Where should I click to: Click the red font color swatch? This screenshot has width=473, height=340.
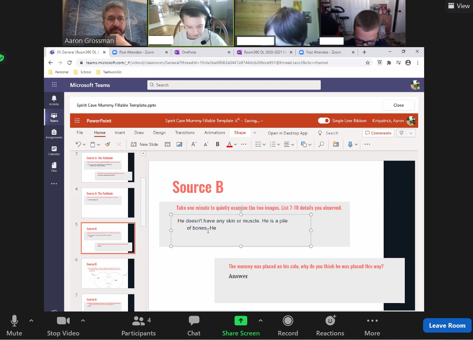(229, 144)
